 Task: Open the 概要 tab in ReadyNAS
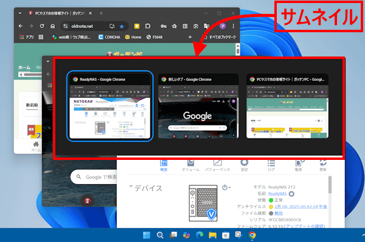pyautogui.click(x=164, y=165)
